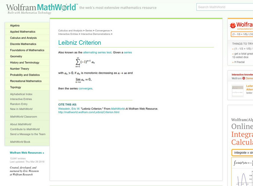Click the Calculus and Analysis breadcrumb
This screenshot has width=253, height=186.
(x=70, y=30)
